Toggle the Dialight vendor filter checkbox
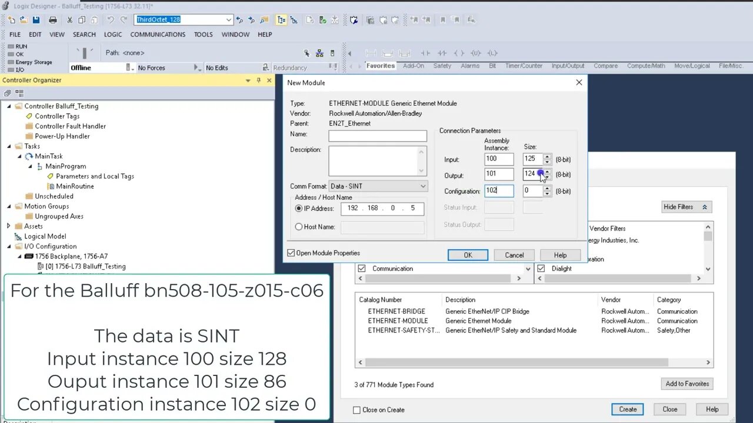The height and width of the screenshot is (423, 753). (541, 268)
